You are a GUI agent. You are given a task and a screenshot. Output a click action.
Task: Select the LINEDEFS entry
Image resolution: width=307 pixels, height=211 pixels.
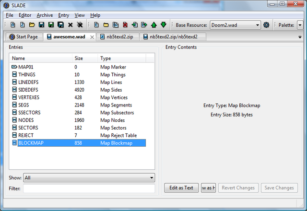(28, 82)
